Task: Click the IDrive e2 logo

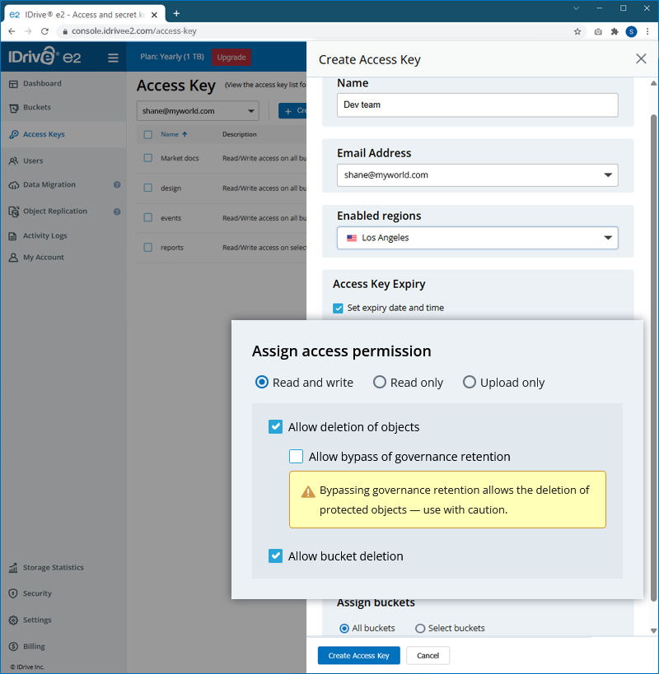Action: pos(44,56)
